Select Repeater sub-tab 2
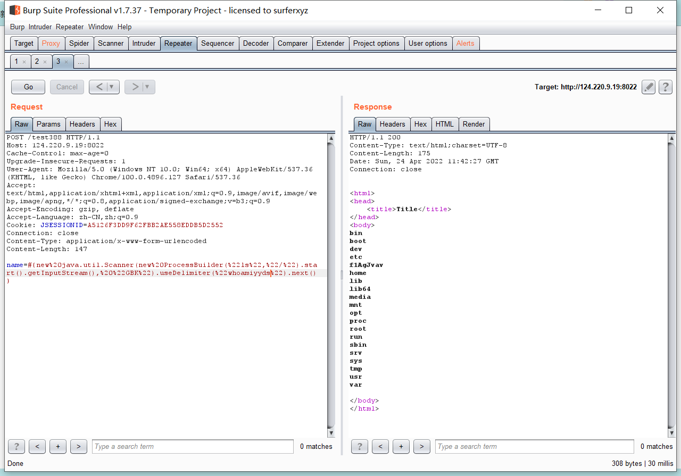 pos(37,62)
